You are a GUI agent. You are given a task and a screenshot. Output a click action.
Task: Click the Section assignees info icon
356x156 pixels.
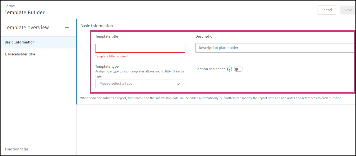point(230,69)
